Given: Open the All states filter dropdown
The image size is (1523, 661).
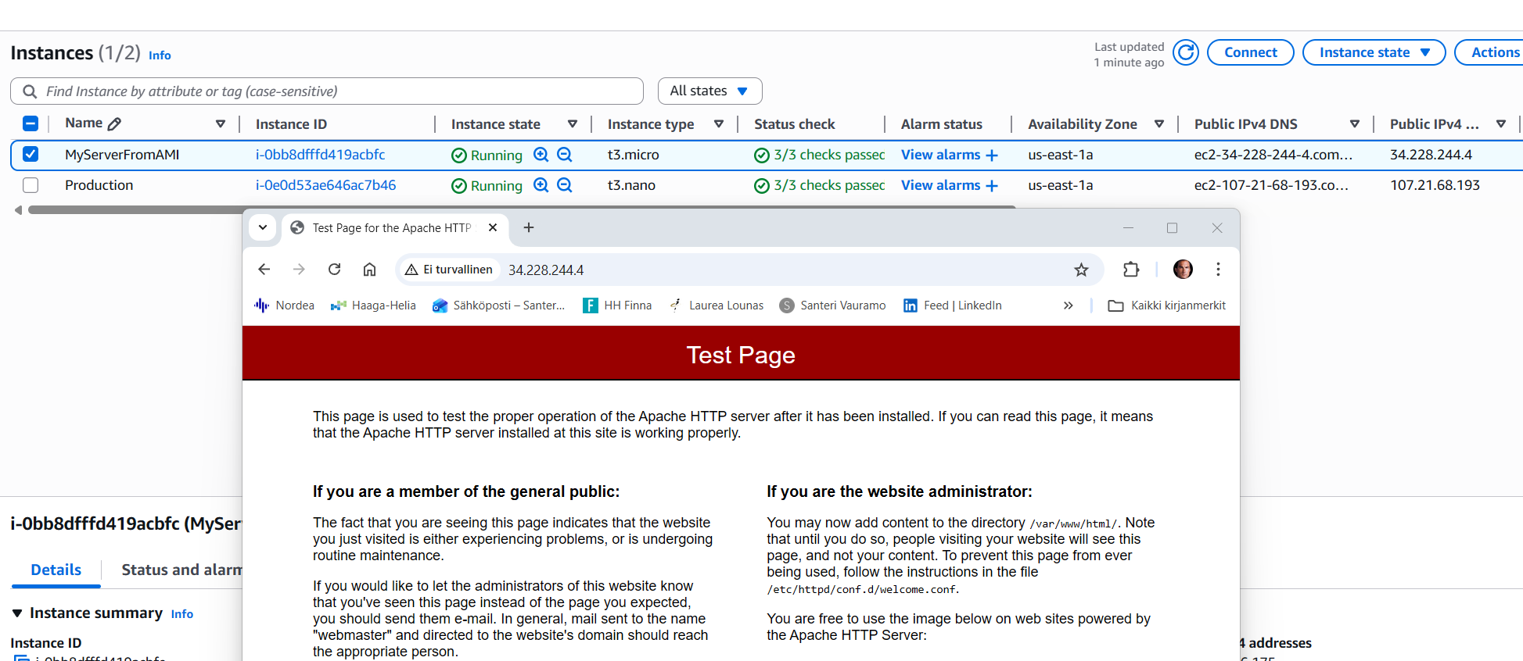Looking at the screenshot, I should [x=709, y=91].
